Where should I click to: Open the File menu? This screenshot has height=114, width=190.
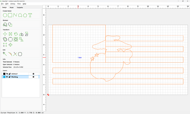click(2, 4)
